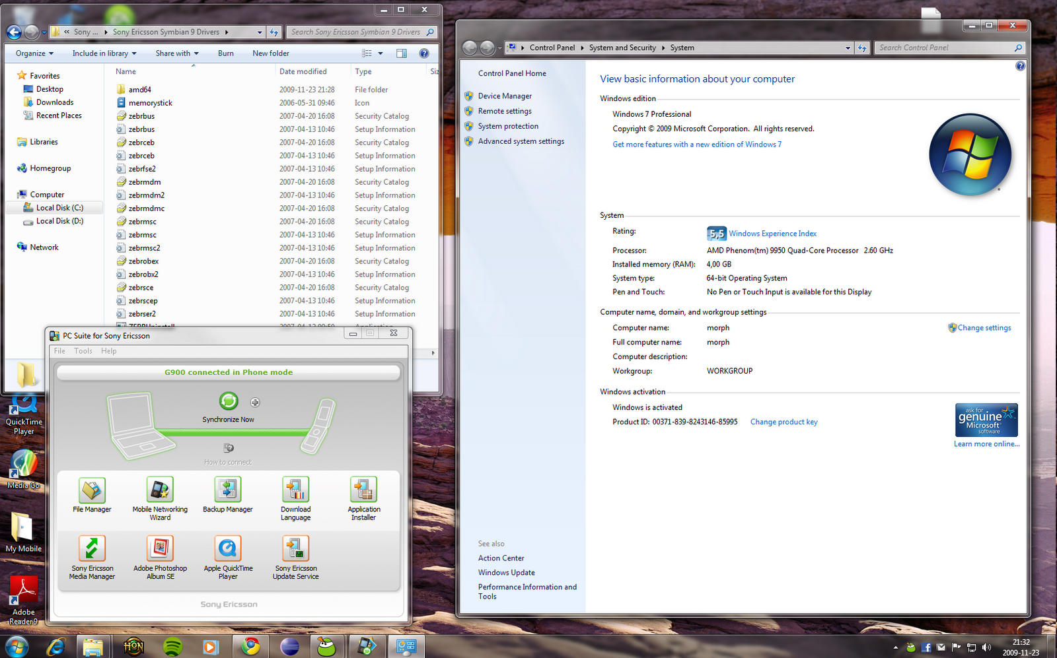Click Back arrow in Control Panel window
This screenshot has width=1057, height=658.
[470, 48]
